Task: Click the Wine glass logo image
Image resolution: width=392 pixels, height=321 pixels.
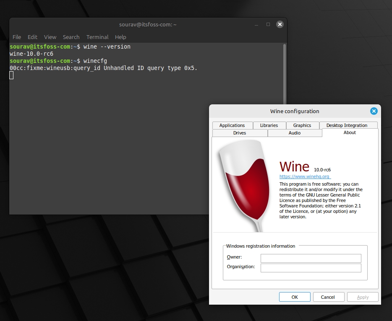Action: [x=243, y=184]
